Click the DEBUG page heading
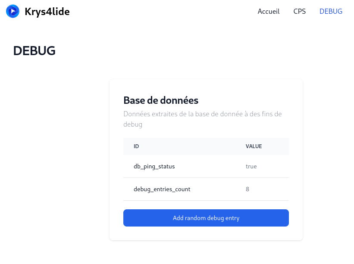 pos(34,50)
